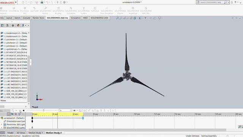Open the DisplayManager appearance sphere tab
This screenshot has height=137, width=243.
point(18,25)
